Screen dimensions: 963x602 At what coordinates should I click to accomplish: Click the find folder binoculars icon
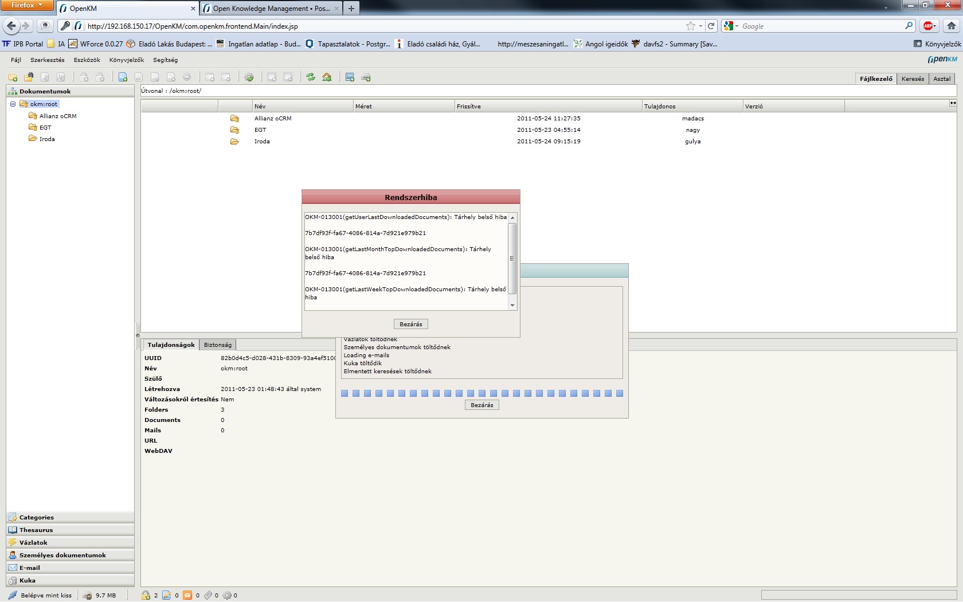click(29, 77)
